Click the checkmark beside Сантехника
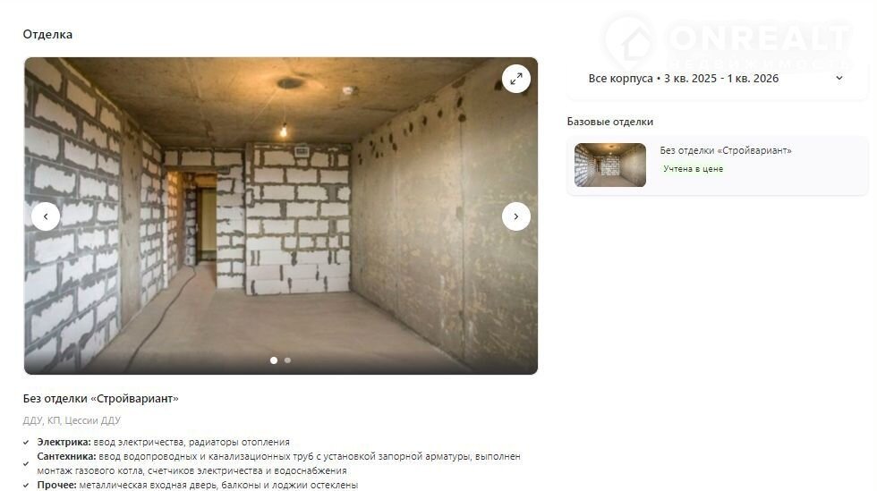The height and width of the screenshot is (491, 877). coord(26,463)
